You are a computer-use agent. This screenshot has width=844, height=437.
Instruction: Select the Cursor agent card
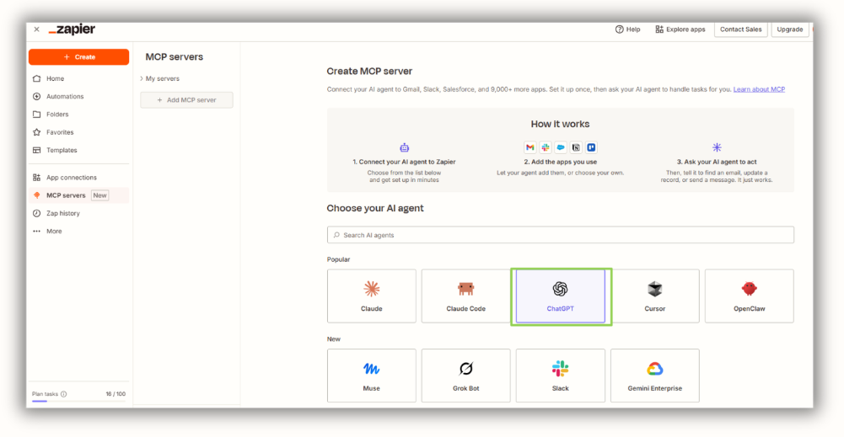click(x=654, y=296)
